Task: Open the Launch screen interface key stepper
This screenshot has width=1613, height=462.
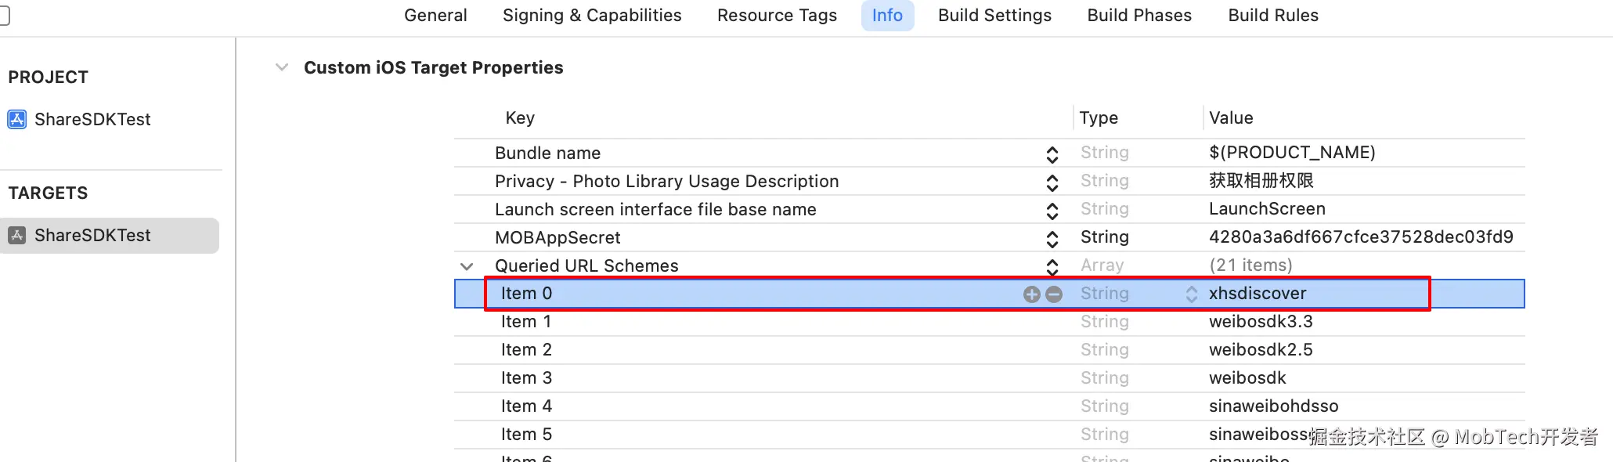Action: [1052, 211]
